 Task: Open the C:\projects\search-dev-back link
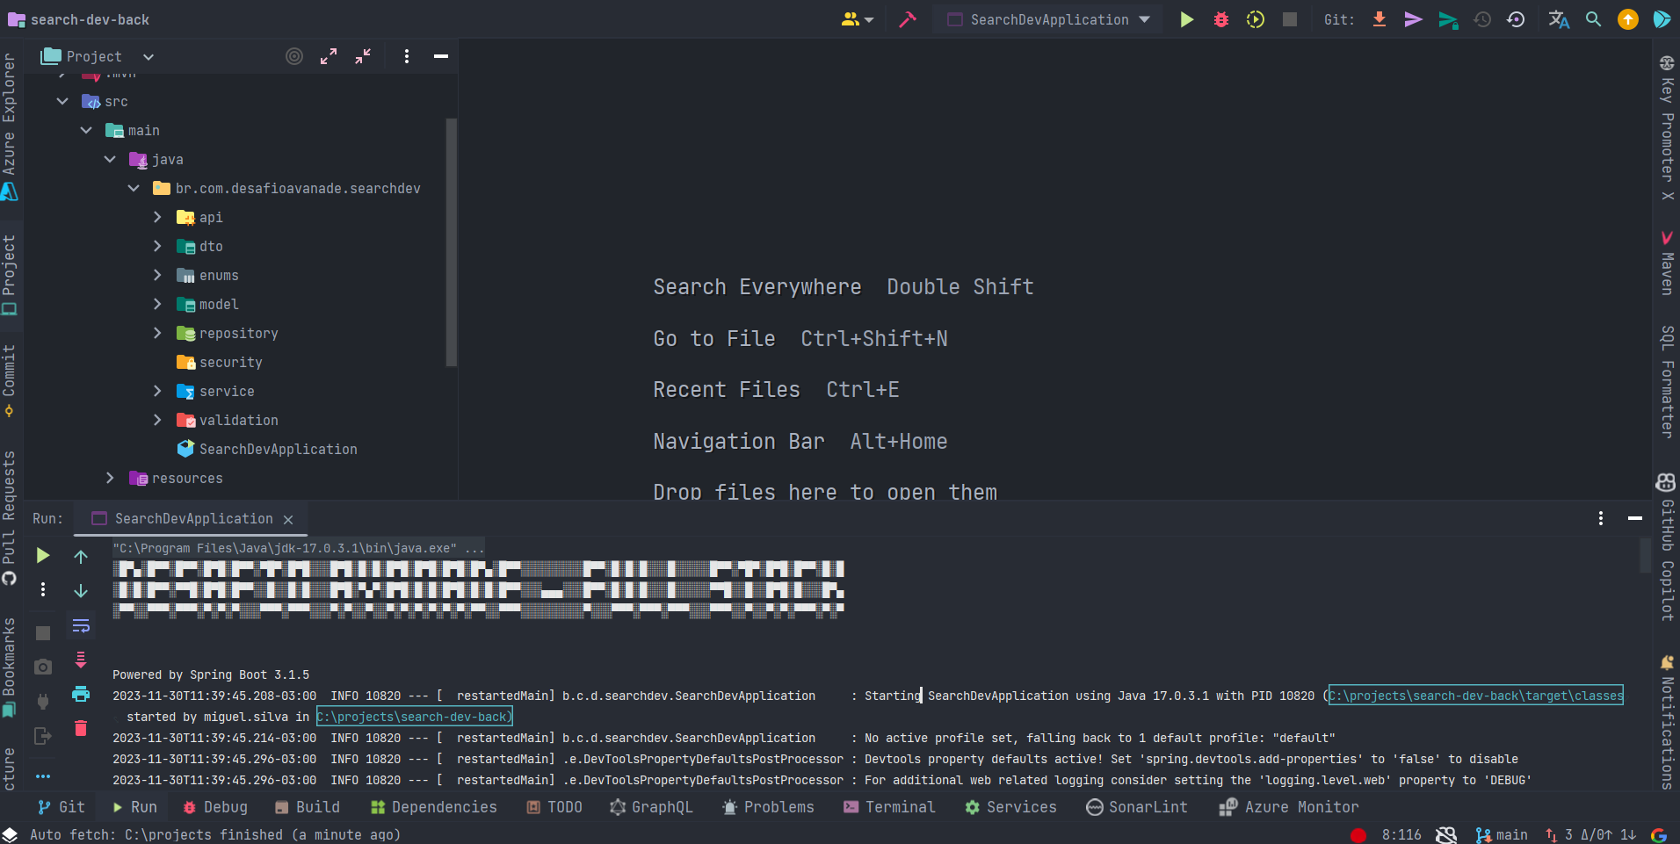pos(414,717)
